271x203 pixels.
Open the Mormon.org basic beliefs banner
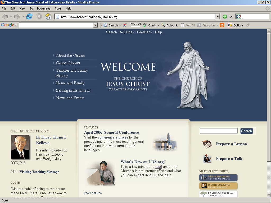point(218,186)
